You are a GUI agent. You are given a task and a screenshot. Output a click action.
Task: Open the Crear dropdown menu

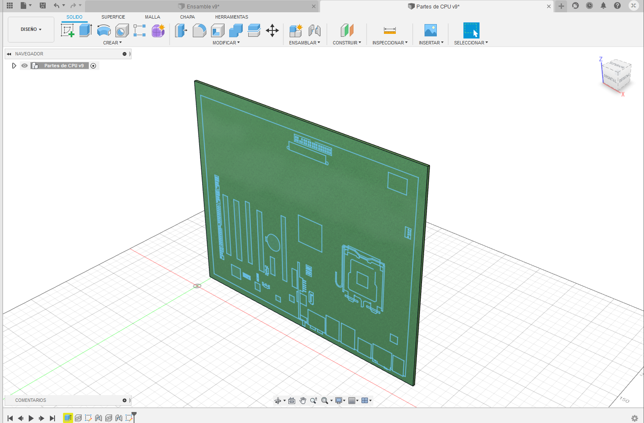click(x=112, y=43)
